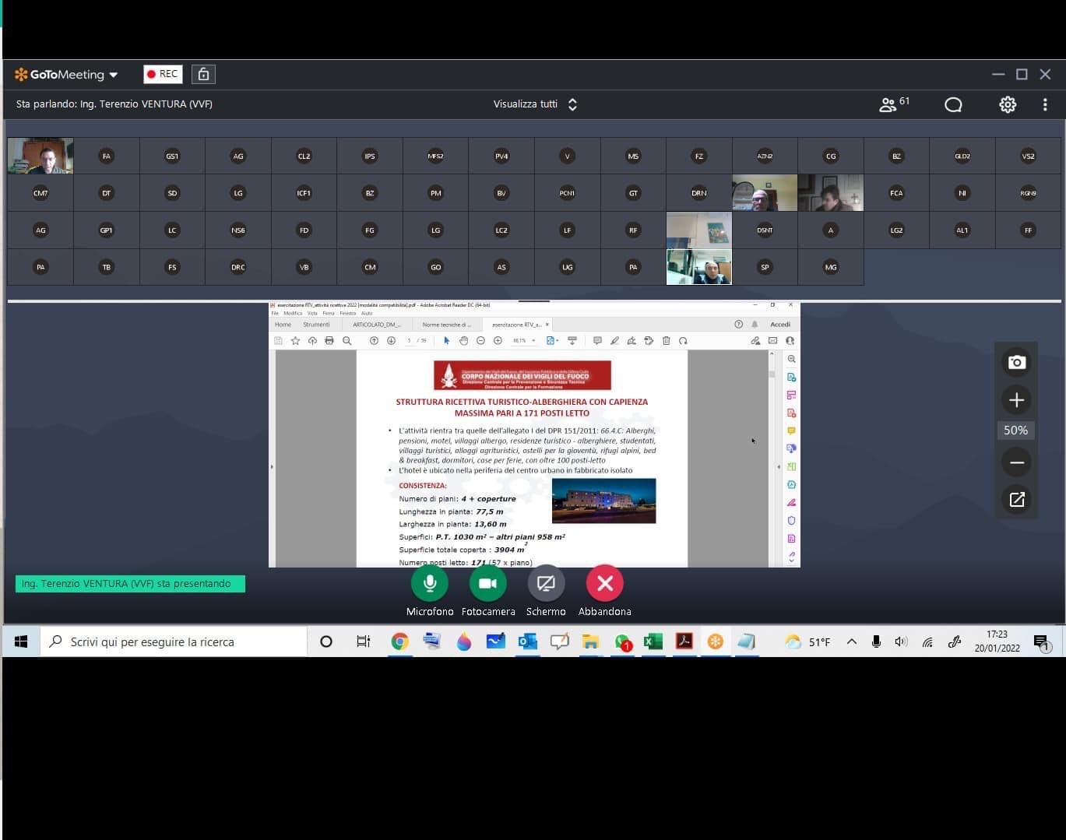Mute the Microfono button
1066x840 pixels.
429,584
